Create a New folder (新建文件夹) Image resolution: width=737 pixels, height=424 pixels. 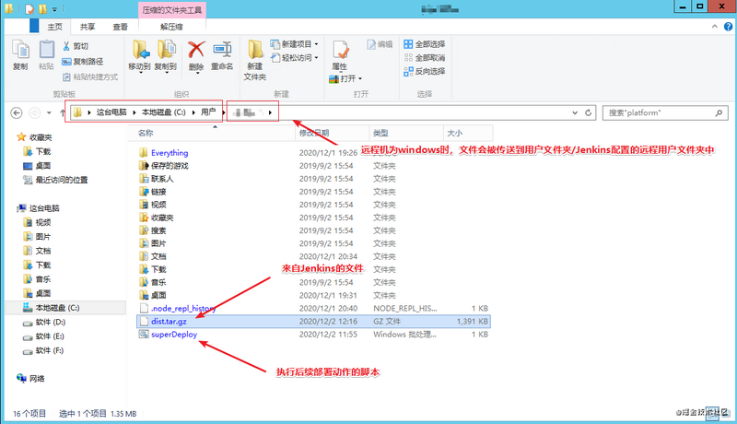(255, 60)
